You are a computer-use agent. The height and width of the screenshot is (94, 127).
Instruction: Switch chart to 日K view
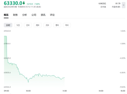[28, 25]
